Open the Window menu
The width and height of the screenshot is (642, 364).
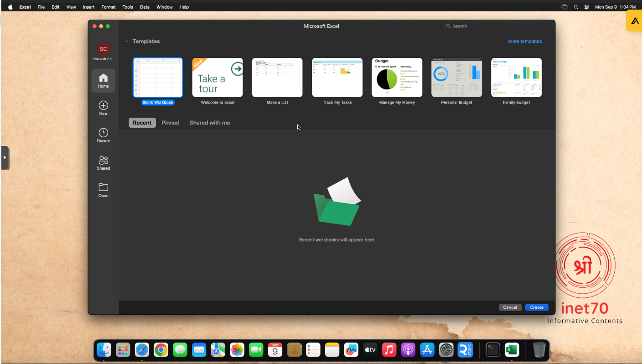[165, 7]
